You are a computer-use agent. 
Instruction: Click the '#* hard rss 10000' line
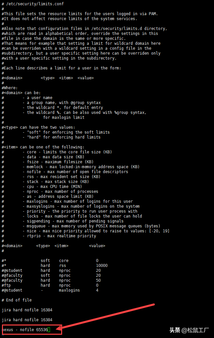[55, 265]
